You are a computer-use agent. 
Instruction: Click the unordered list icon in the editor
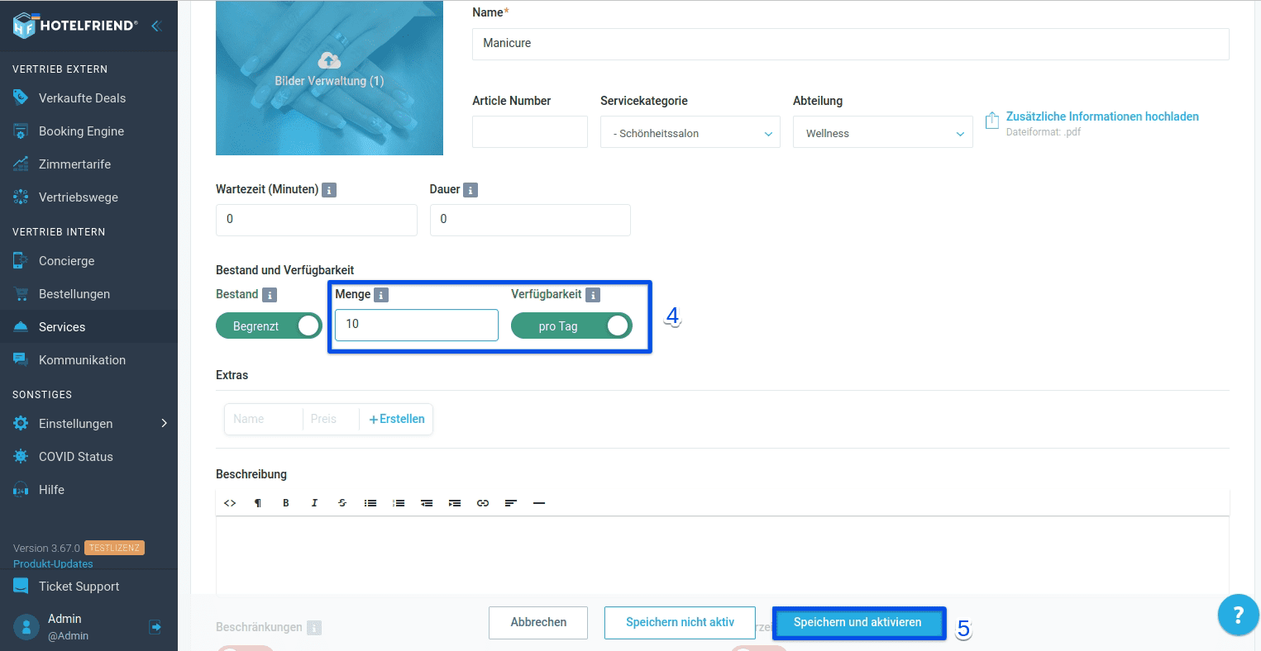click(x=370, y=503)
